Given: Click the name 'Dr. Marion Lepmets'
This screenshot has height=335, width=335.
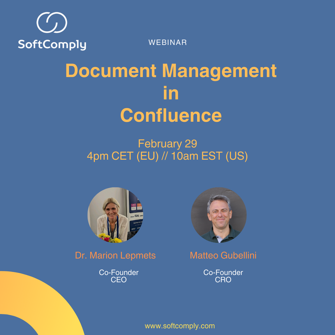Looking at the screenshot, I should point(115,256).
